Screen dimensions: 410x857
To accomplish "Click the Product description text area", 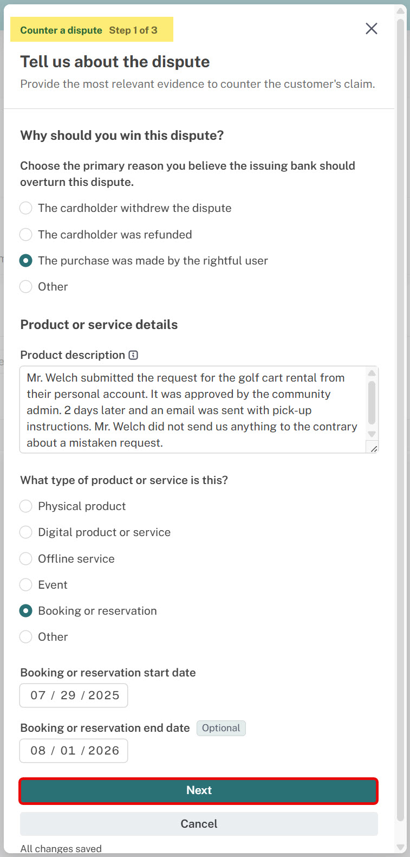I will point(193,410).
